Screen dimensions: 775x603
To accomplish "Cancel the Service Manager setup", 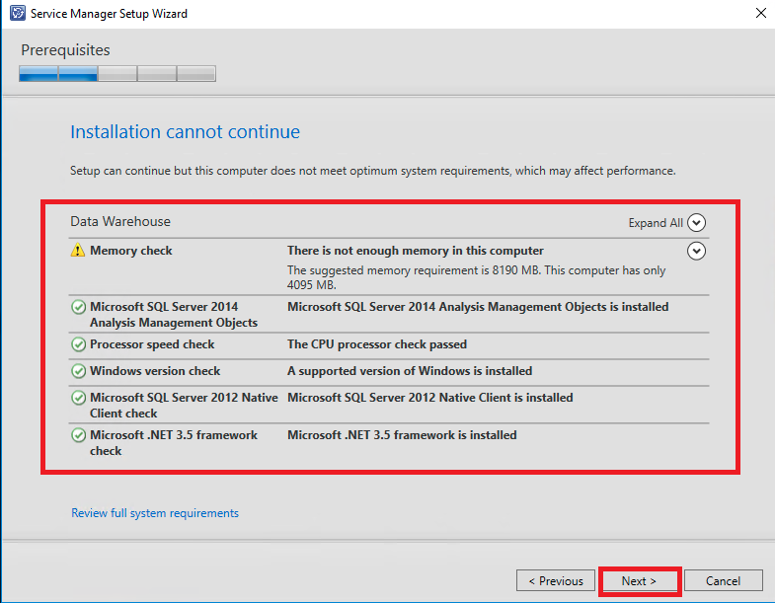I will [724, 581].
